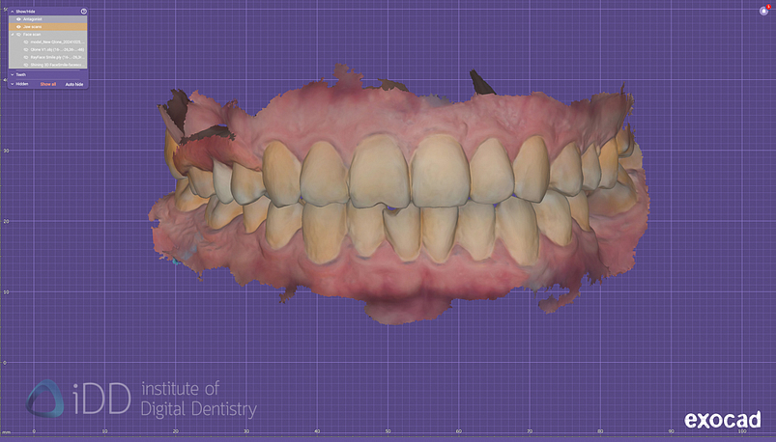Show the Shining 3D FaceSmile eye icon

[25, 65]
